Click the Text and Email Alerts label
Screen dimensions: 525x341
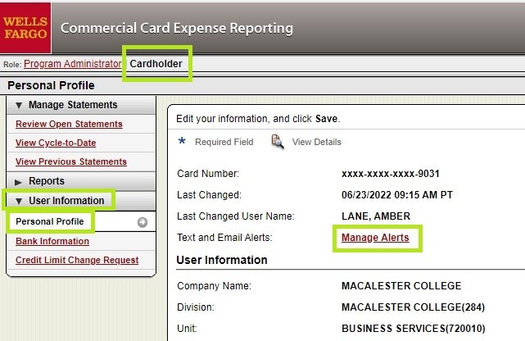[224, 238]
